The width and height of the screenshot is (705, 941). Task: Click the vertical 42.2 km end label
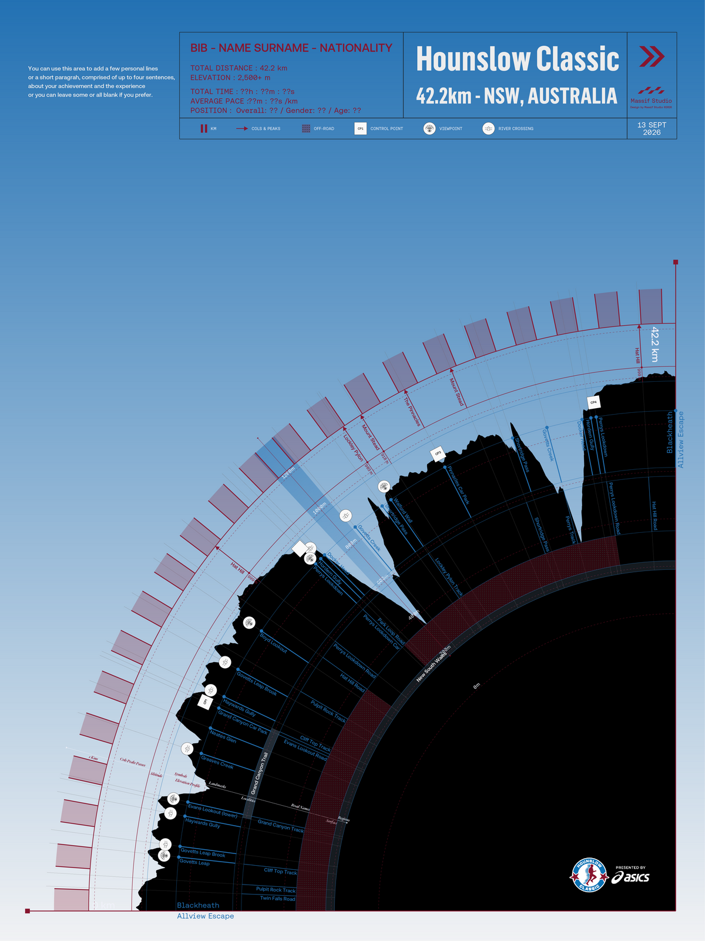pyautogui.click(x=654, y=344)
